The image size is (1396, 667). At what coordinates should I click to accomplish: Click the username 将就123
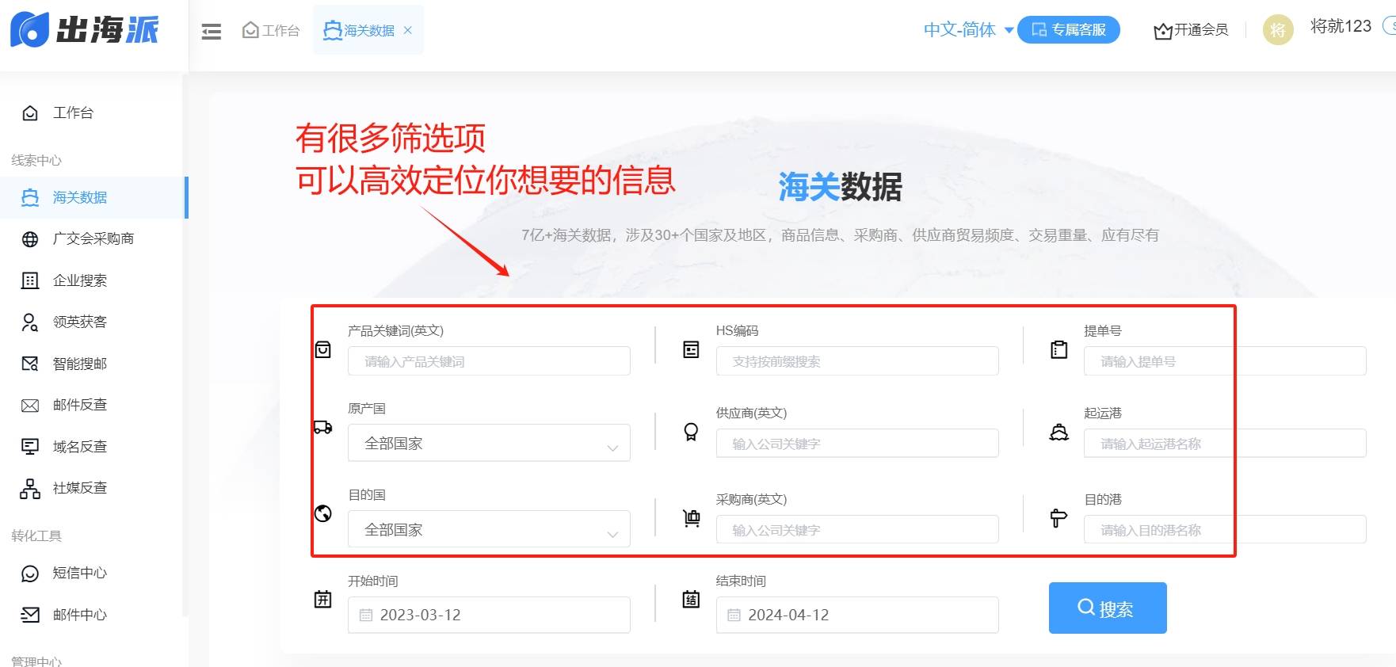1341,26
